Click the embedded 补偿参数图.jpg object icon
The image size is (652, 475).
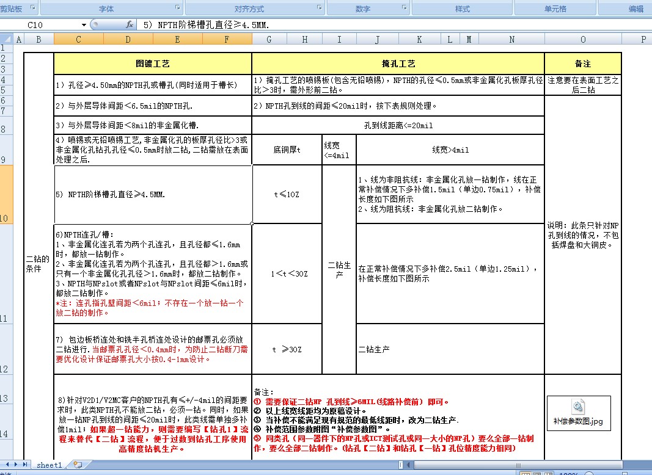(579, 413)
